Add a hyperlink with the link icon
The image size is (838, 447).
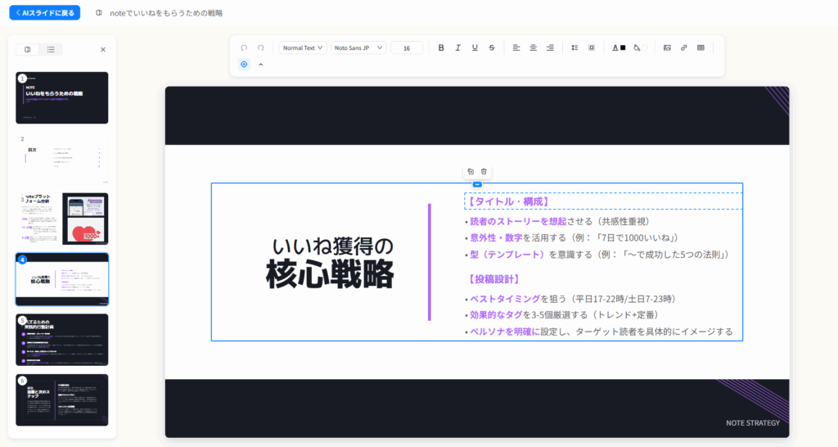click(683, 47)
